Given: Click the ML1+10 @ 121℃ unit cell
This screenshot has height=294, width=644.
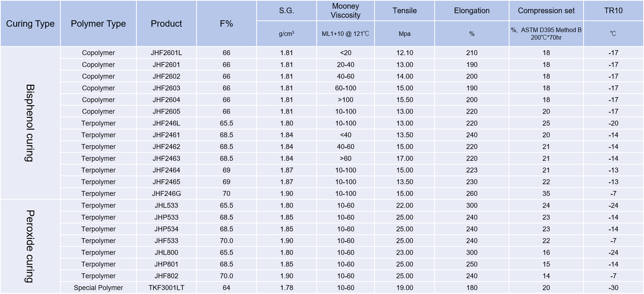Looking at the screenshot, I should pos(345,34).
